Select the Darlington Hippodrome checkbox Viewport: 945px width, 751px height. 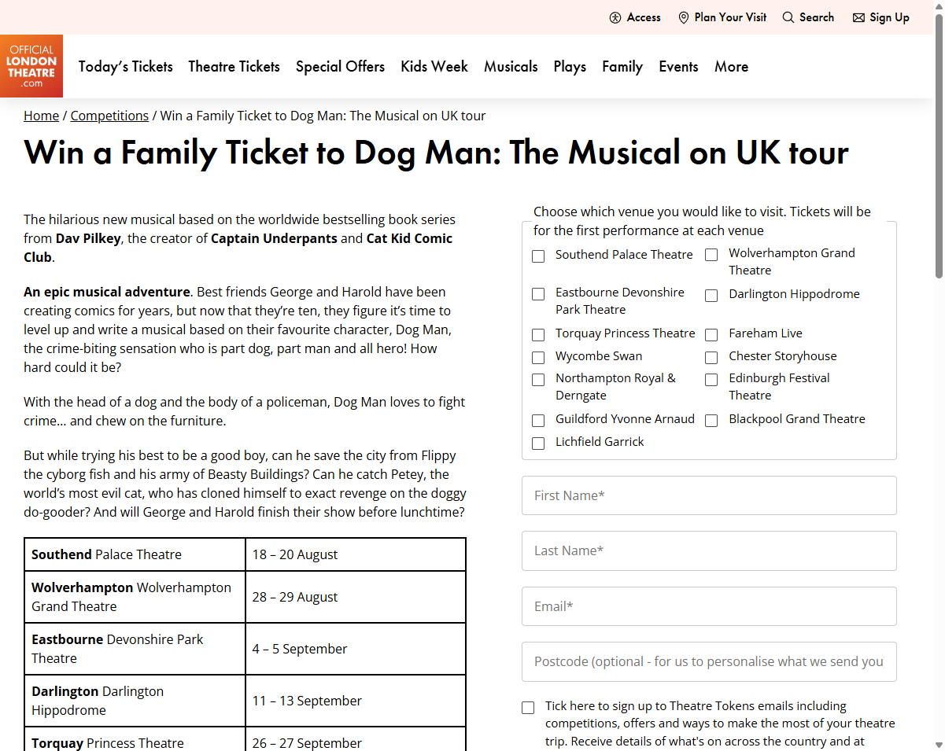[711, 296]
